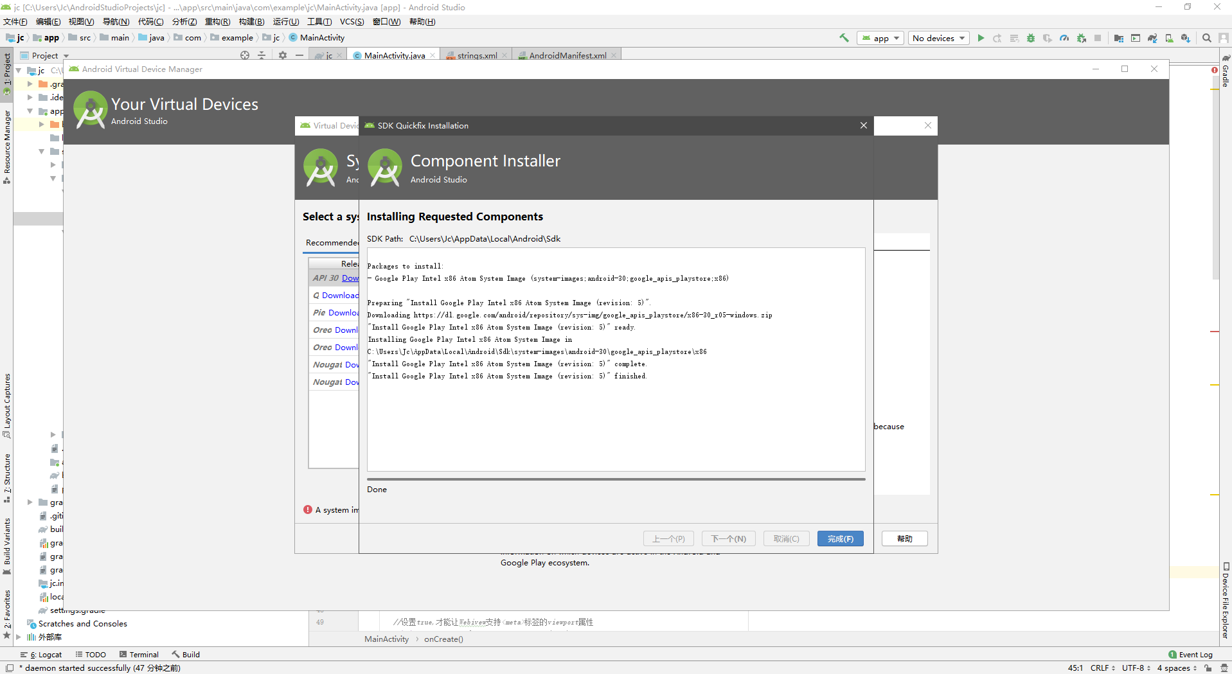The image size is (1232, 674).
Task: Open Resource Manager side tab
Action: click(x=7, y=146)
